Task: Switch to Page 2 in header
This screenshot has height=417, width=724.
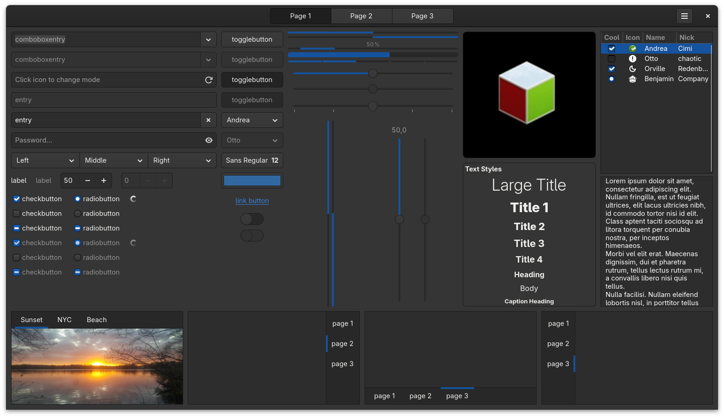Action: click(x=361, y=16)
